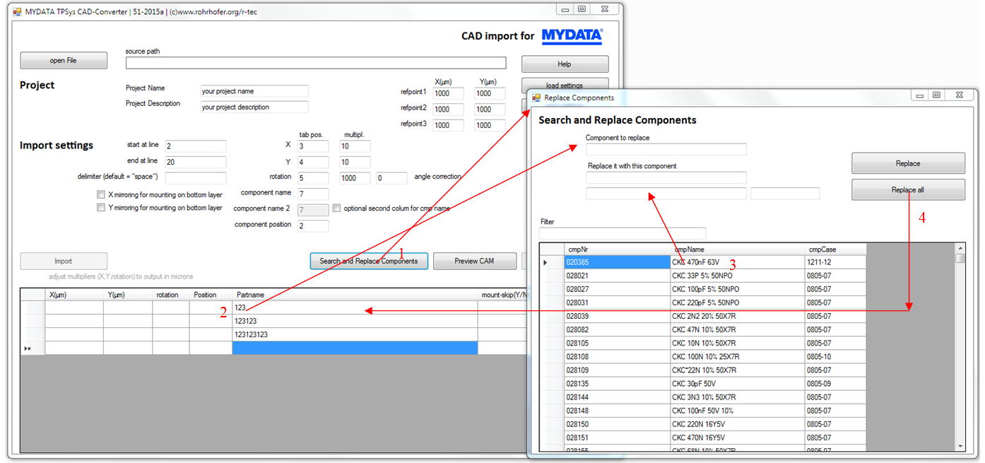Select component CKC 220pF 5% 50NPO
The width and height of the screenshot is (985, 463).
coord(738,303)
